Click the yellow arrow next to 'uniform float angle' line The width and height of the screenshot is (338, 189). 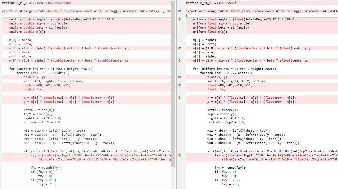coord(180,19)
